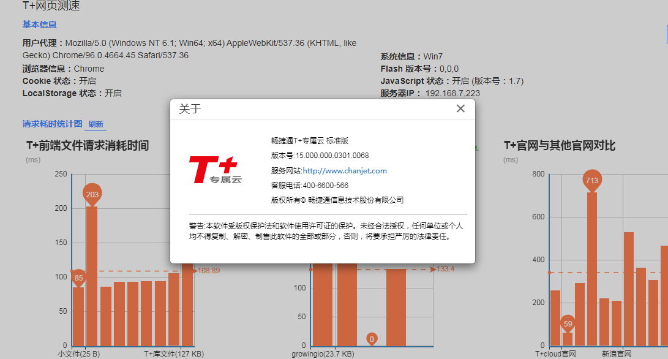Click the 刷新 refresh link
Viewport: 668px width, 359px height.
[96, 124]
